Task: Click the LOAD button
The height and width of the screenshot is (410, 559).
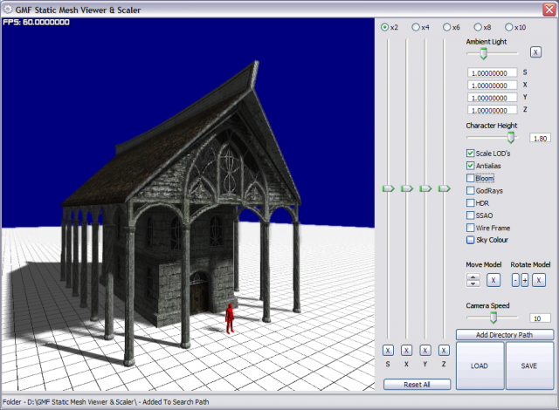Action: [480, 366]
